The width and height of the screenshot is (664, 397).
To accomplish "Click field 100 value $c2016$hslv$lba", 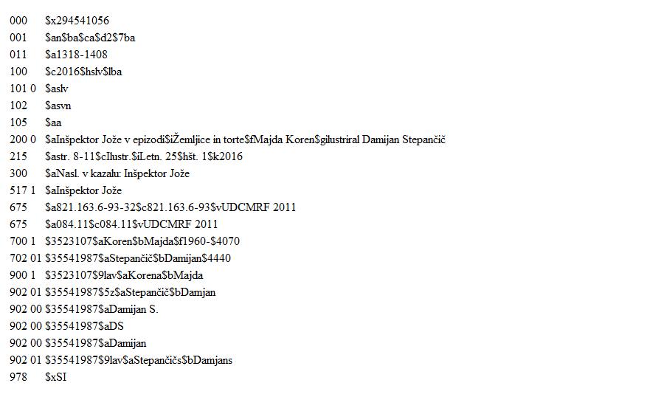I will point(83,72).
